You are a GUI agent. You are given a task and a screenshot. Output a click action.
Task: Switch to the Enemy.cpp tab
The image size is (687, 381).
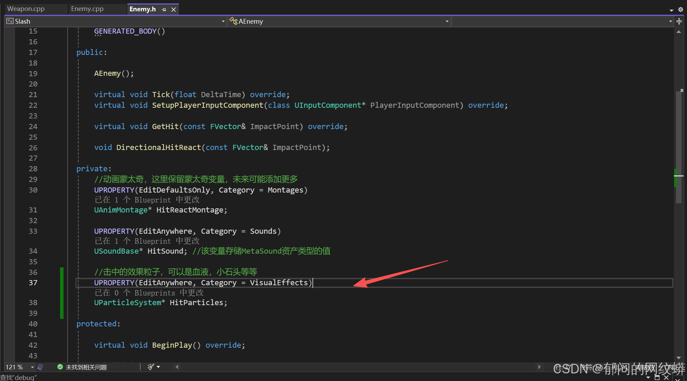87,9
